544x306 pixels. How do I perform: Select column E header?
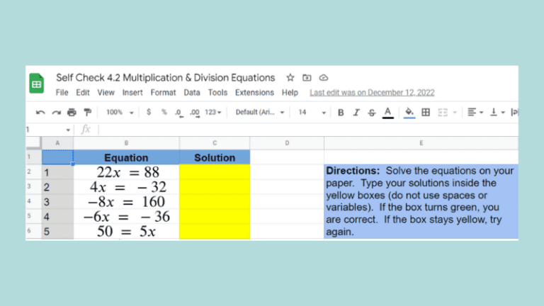[x=421, y=143]
